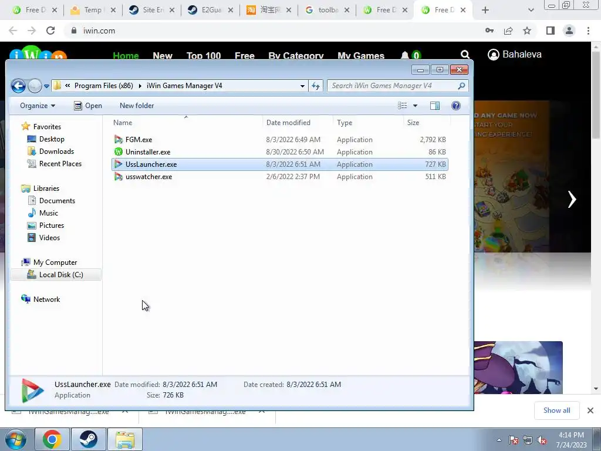Open Chrome tab search dropdown chevron
Screen dimensions: 601x451
pos(531,11)
